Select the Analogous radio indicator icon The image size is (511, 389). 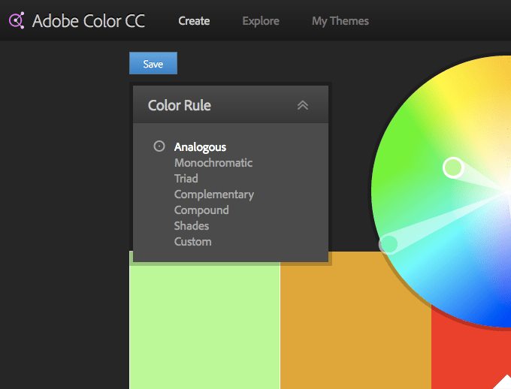(x=159, y=146)
